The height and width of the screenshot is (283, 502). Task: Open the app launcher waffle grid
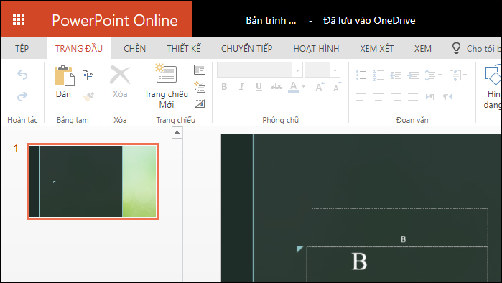(x=19, y=19)
